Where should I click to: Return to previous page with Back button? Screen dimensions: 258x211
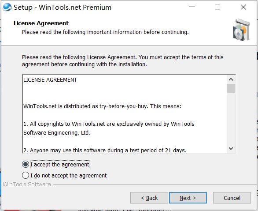[x=149, y=198]
